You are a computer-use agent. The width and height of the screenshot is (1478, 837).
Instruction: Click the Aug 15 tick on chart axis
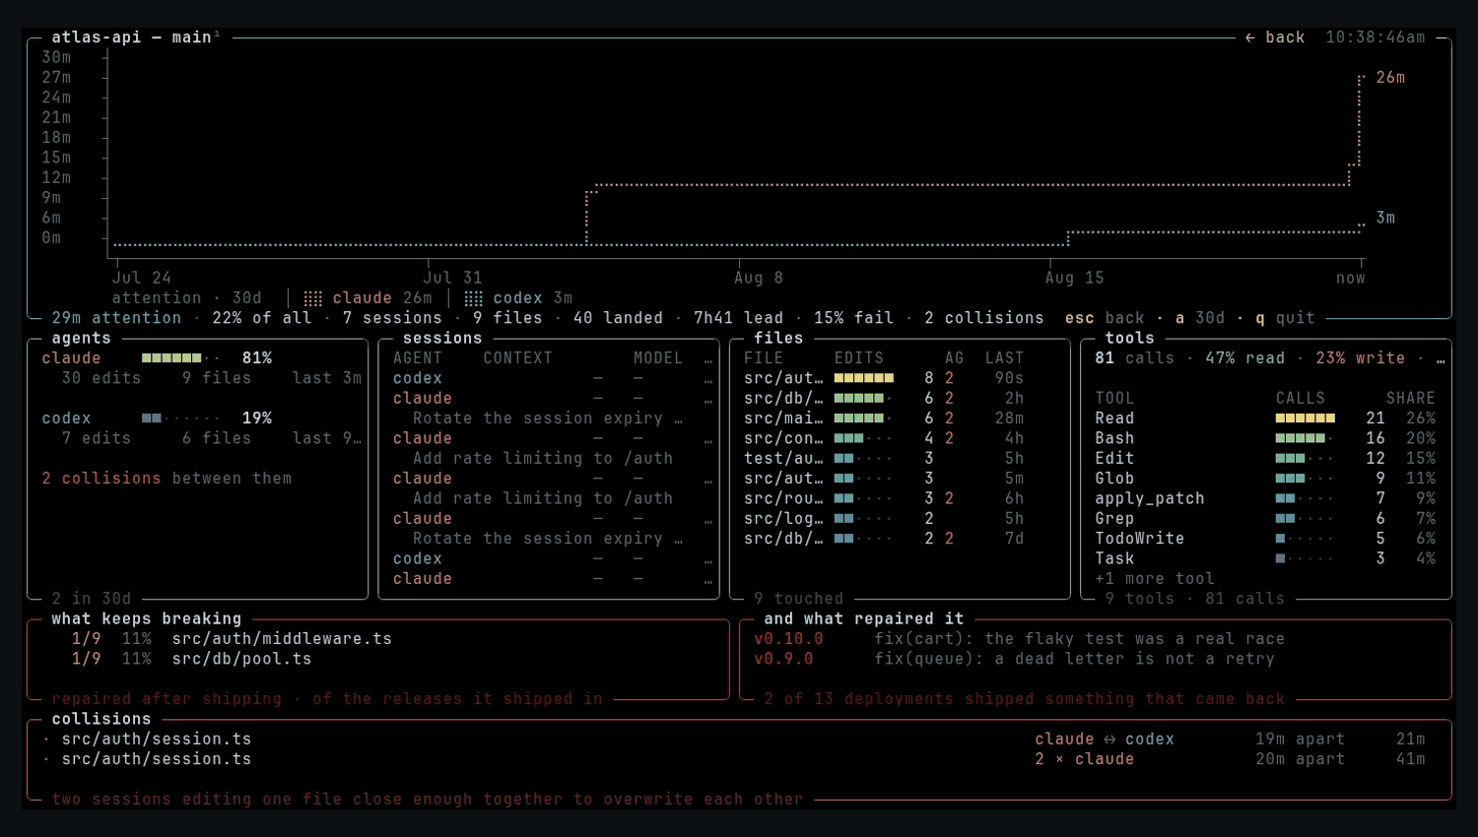tap(1075, 278)
